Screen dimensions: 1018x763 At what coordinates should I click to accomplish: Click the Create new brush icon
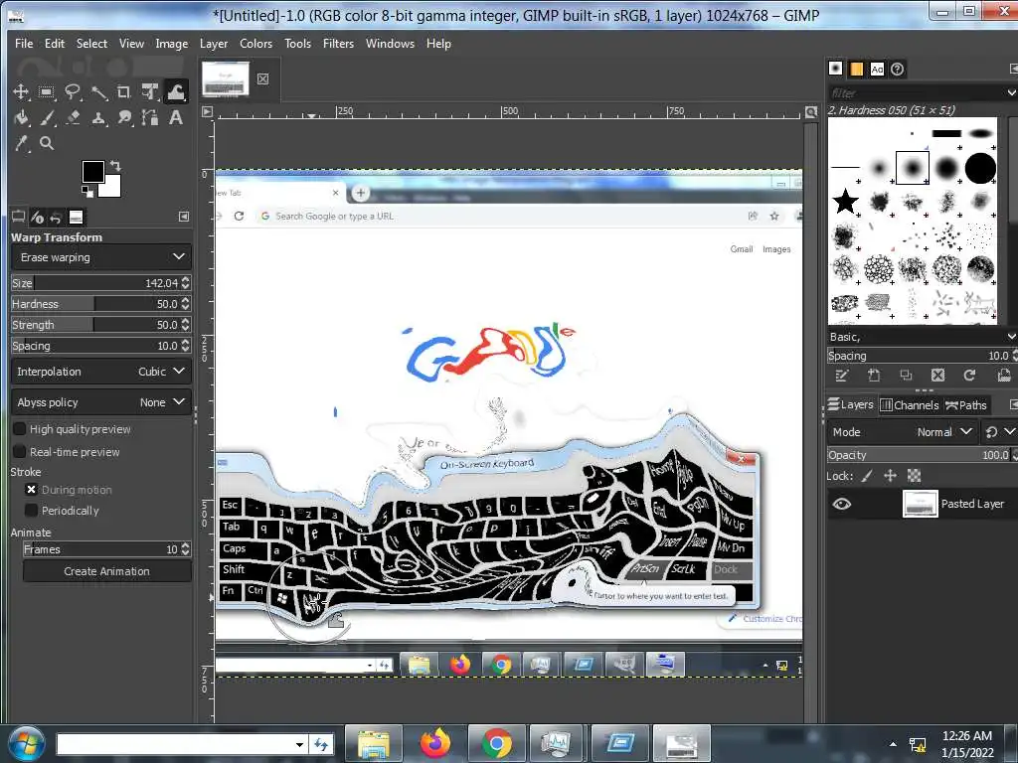(874, 376)
